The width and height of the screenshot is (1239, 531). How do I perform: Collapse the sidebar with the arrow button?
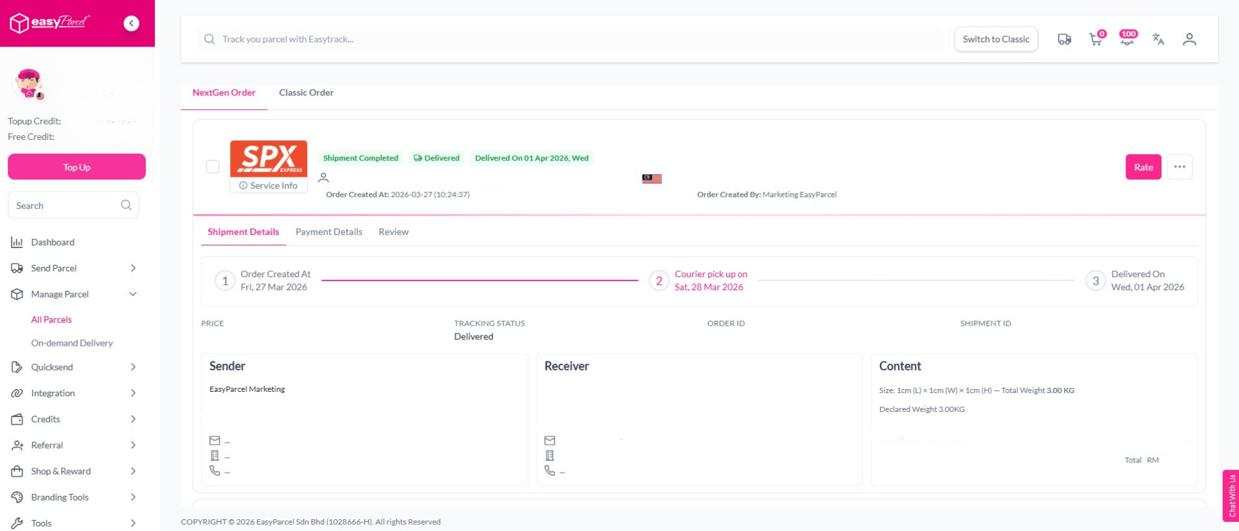[x=131, y=23]
